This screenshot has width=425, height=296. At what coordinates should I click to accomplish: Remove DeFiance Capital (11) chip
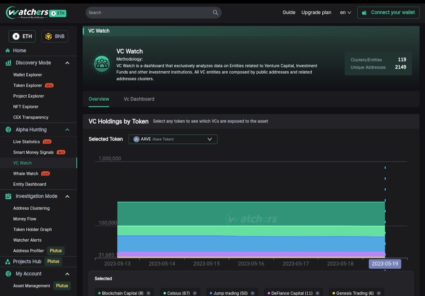[x=318, y=293]
